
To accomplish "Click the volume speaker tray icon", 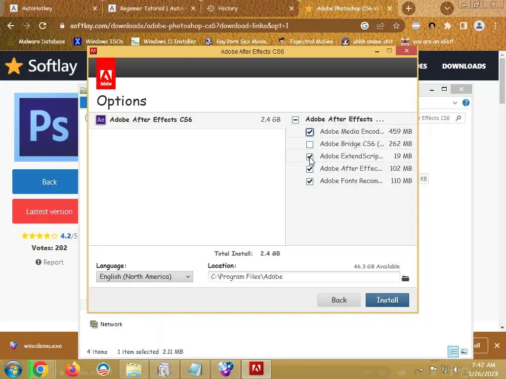I will coord(457,370).
